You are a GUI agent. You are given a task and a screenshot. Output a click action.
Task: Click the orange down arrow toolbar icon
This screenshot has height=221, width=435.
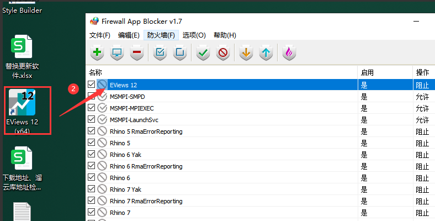(x=246, y=52)
